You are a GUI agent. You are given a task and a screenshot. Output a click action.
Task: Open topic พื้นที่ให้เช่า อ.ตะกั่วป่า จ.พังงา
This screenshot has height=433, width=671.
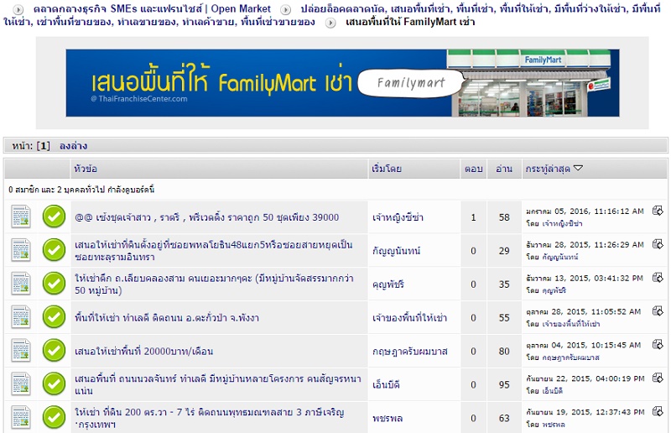point(166,318)
